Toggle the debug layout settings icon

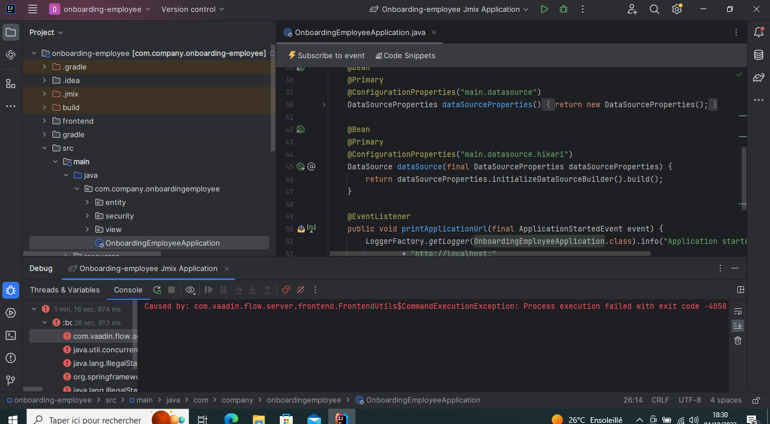[741, 290]
